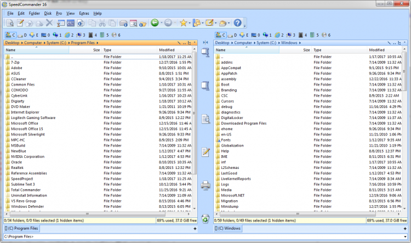Viewport: 411px width, 243px height.
Task: Open the Disk menu
Action: (x=48, y=13)
